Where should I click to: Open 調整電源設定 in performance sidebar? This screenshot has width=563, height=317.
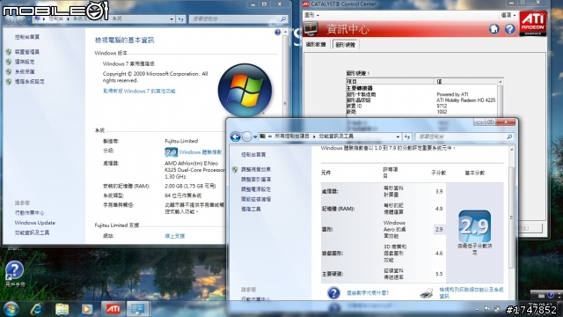point(256,189)
